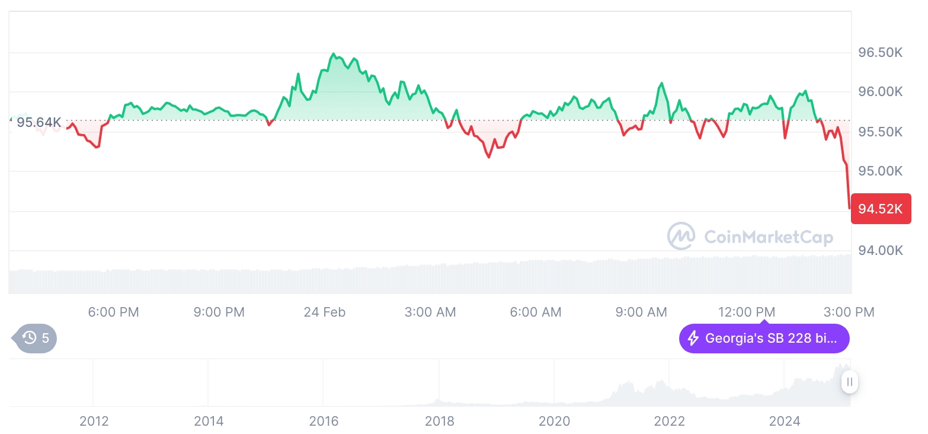Click the red 94.52K current price tag
The width and height of the screenshot is (928, 434).
[x=881, y=209]
